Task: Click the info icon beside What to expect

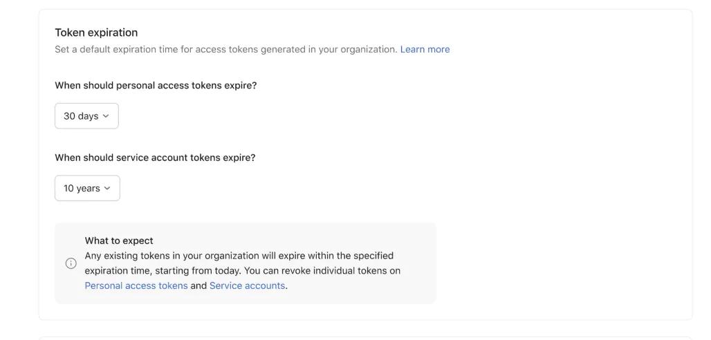Action: coord(71,263)
